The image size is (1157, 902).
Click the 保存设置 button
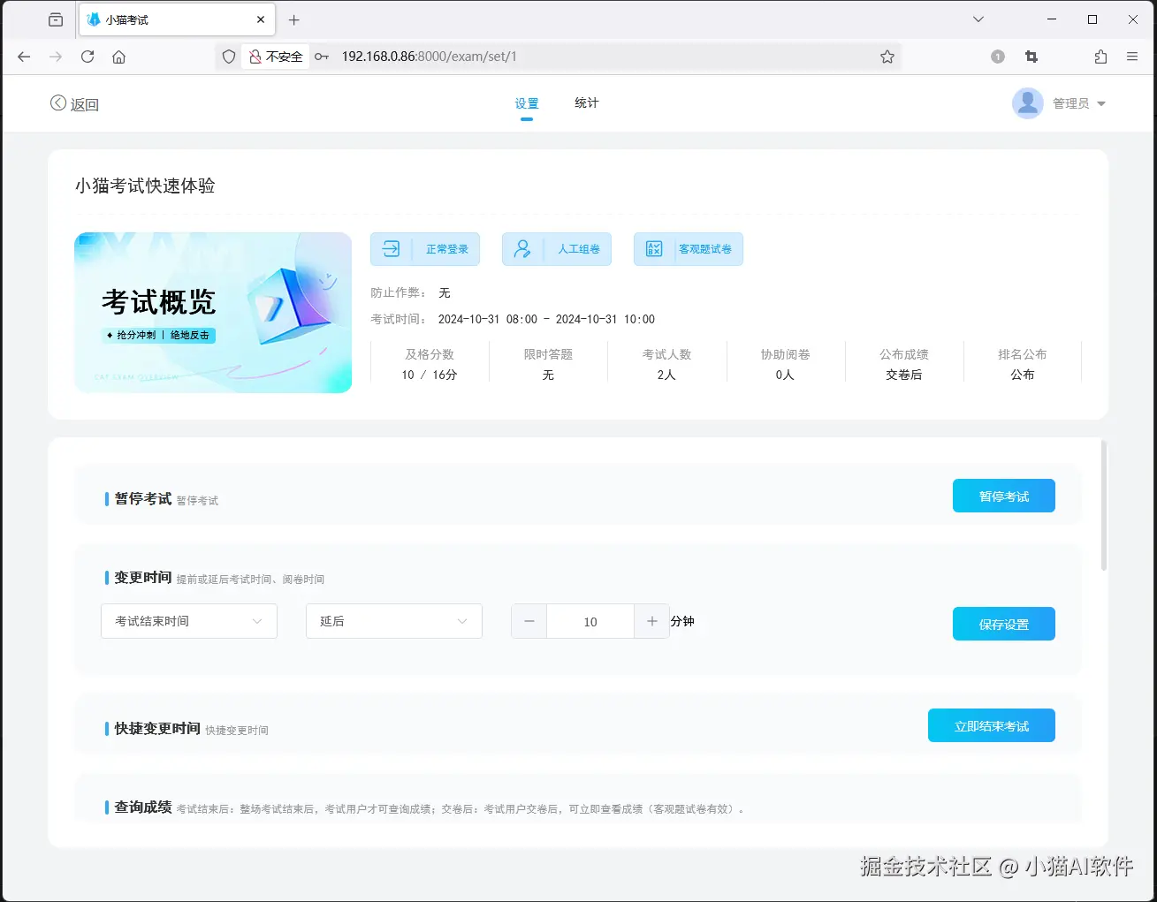tap(1003, 624)
